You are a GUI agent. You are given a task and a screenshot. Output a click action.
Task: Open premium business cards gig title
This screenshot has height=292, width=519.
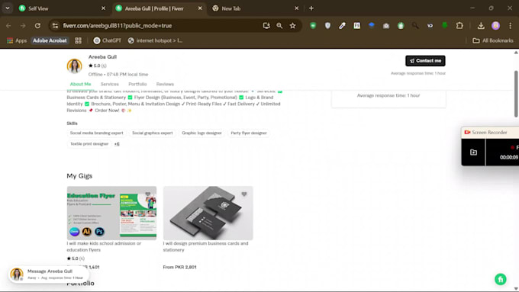[205, 247]
